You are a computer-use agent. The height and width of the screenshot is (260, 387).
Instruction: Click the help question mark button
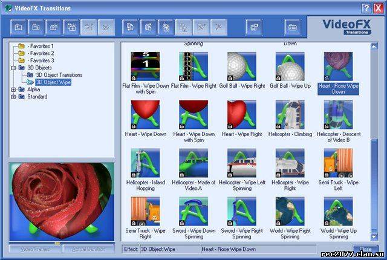(x=366, y=8)
